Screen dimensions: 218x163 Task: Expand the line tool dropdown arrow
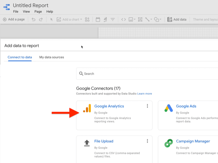click(x=151, y=19)
